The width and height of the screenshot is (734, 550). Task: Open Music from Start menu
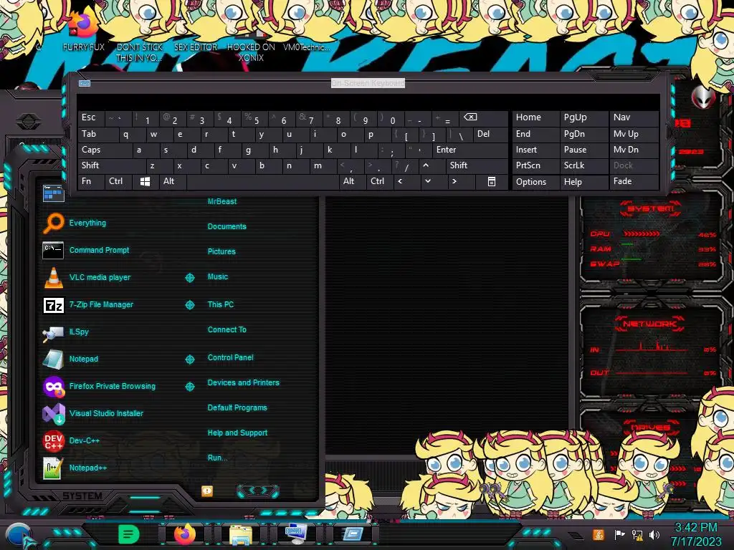pyautogui.click(x=218, y=277)
